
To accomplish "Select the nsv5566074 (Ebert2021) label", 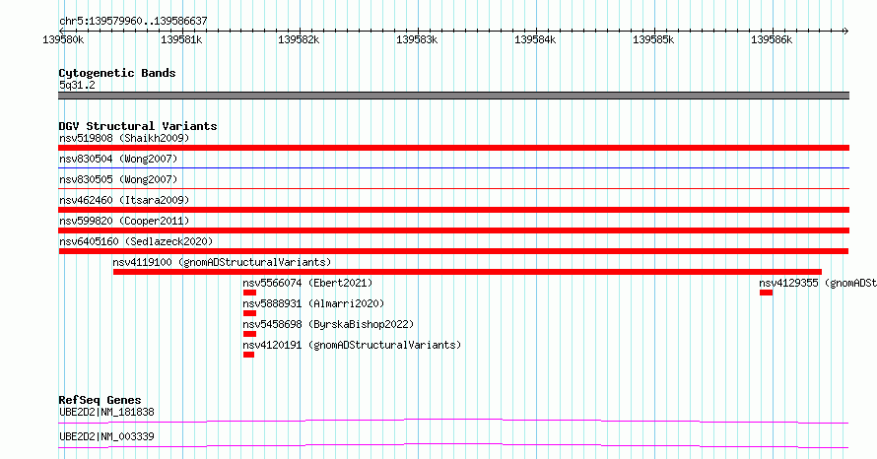I will 307,283.
